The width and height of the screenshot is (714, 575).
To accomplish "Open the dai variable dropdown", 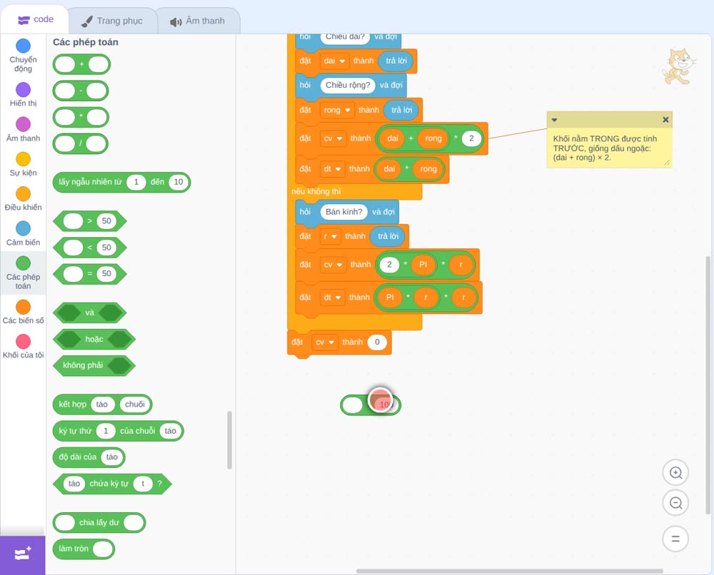I will (x=334, y=61).
